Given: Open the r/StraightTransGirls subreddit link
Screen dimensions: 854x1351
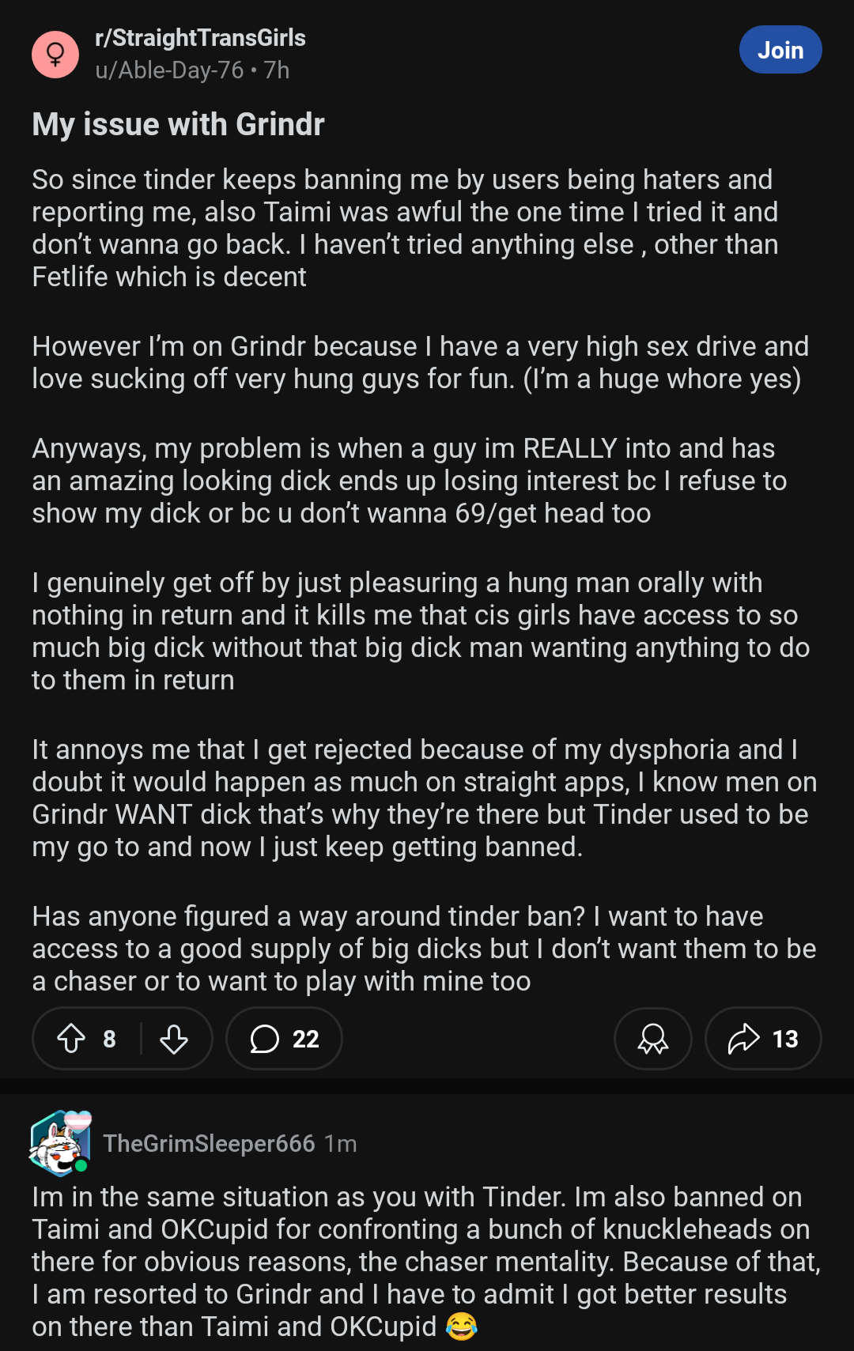Looking at the screenshot, I should tap(200, 37).
